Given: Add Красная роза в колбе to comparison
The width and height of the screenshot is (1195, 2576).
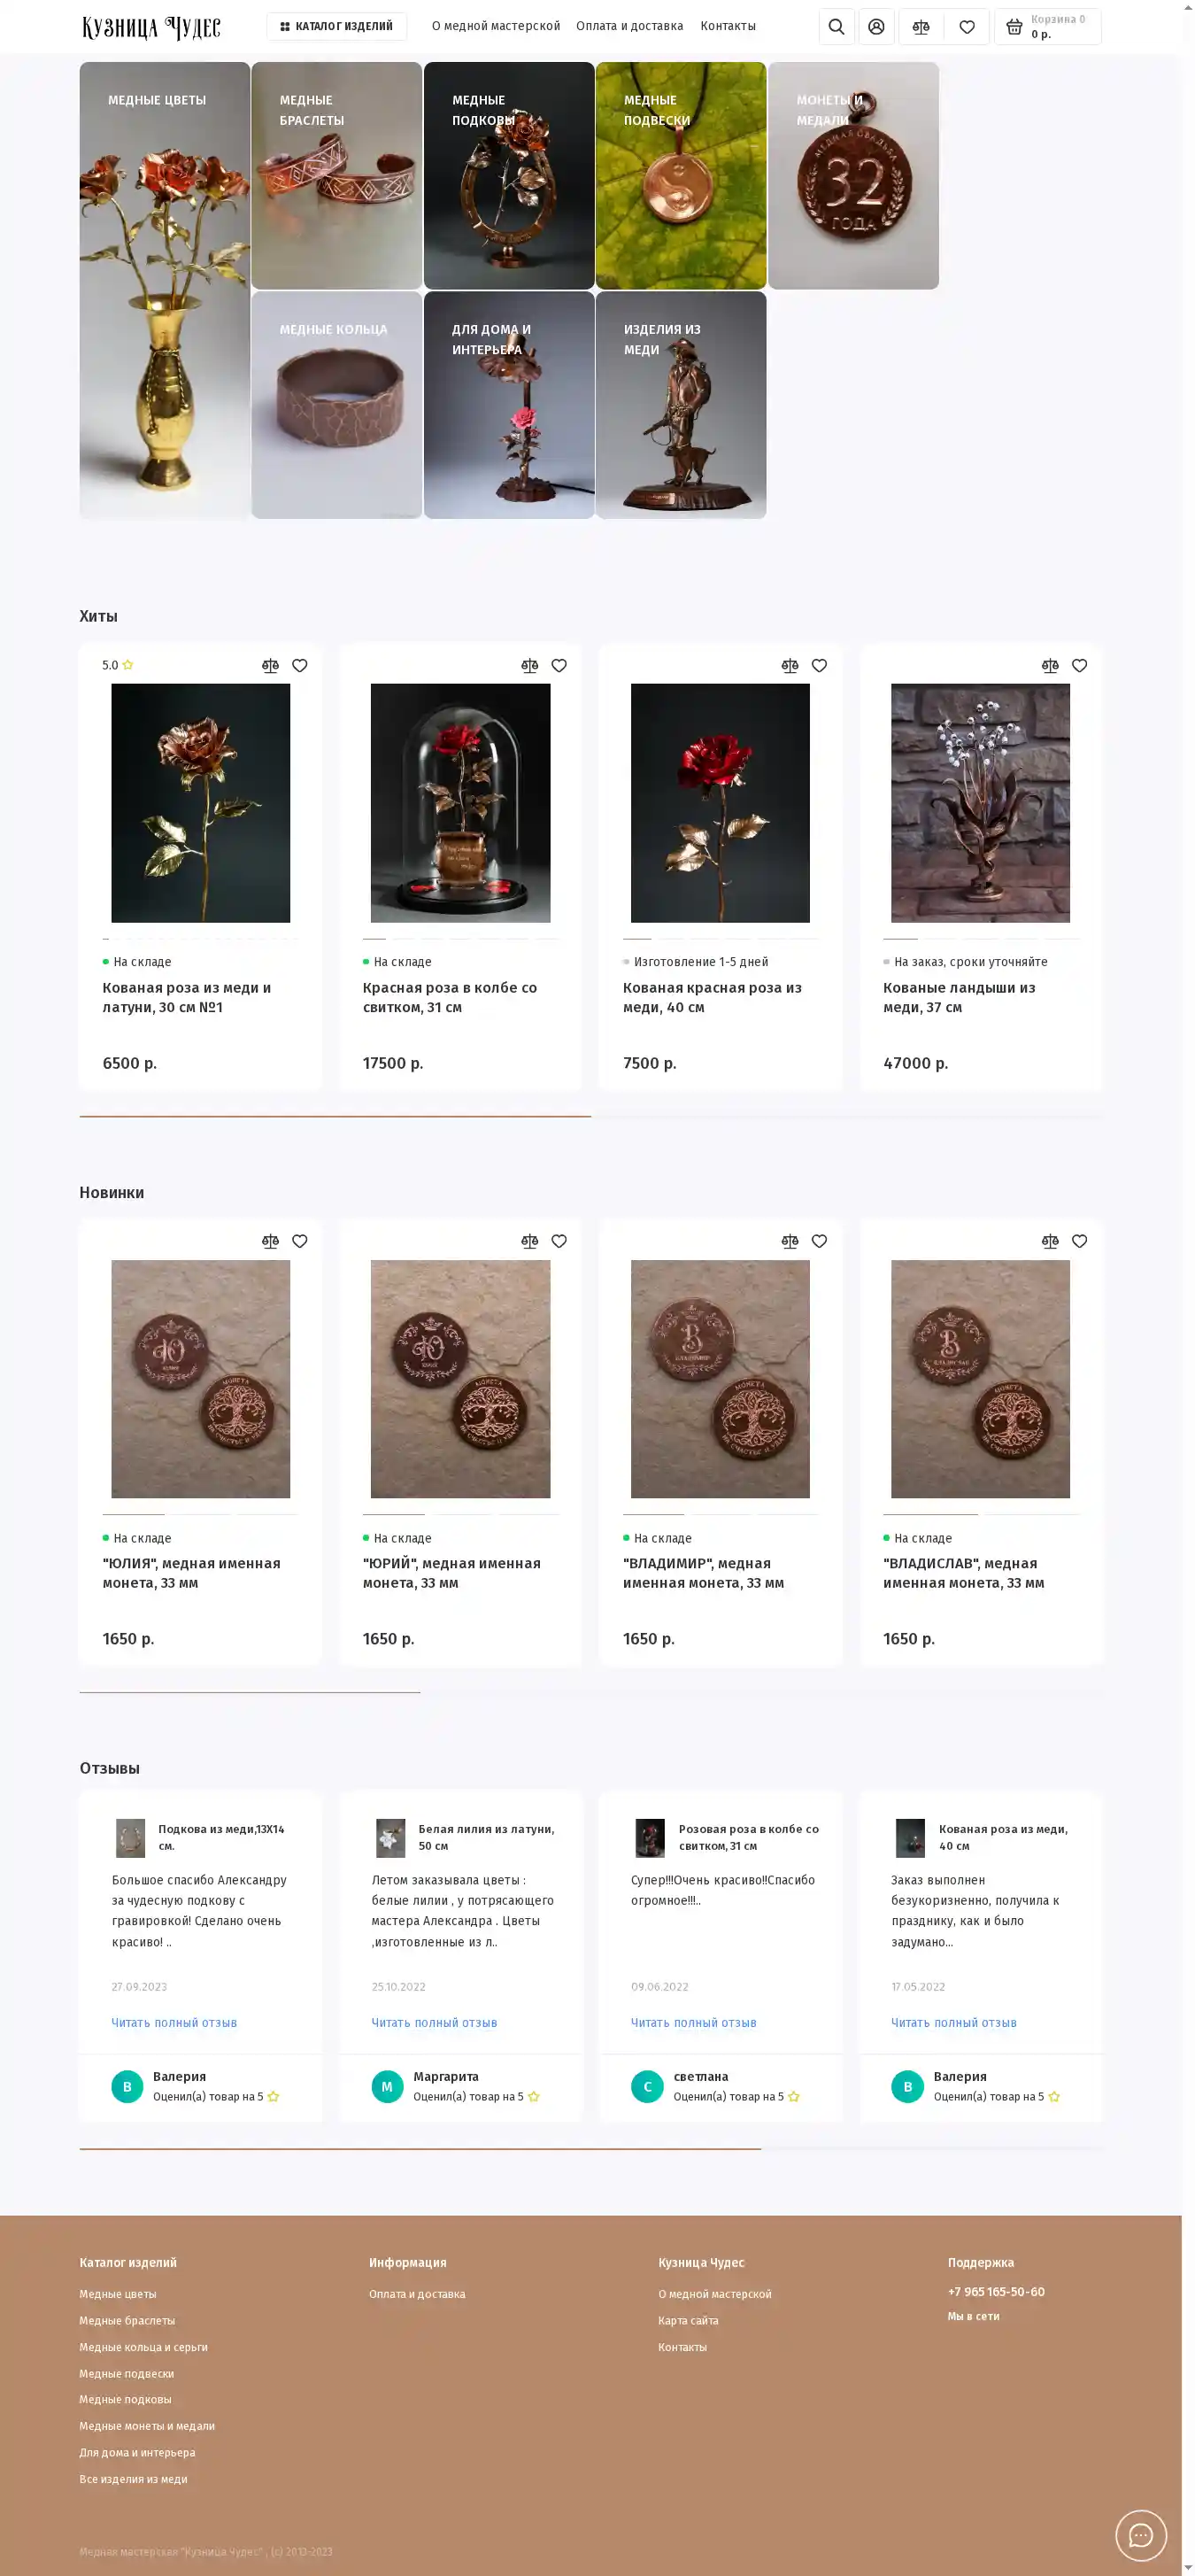Looking at the screenshot, I should click(x=530, y=666).
